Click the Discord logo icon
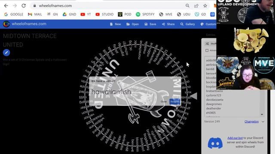The width and height of the screenshot is (275, 154). [x=215, y=143]
